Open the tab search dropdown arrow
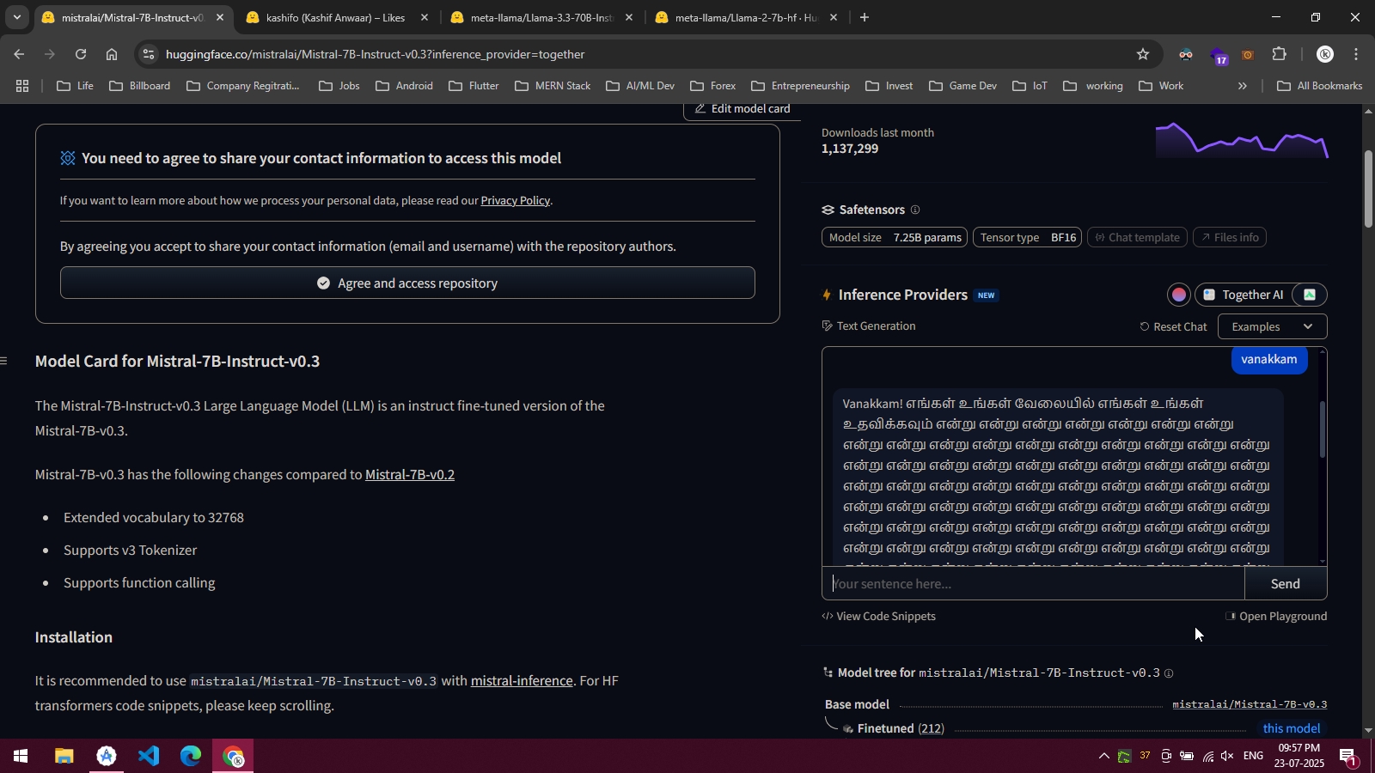1375x773 pixels. [16, 17]
